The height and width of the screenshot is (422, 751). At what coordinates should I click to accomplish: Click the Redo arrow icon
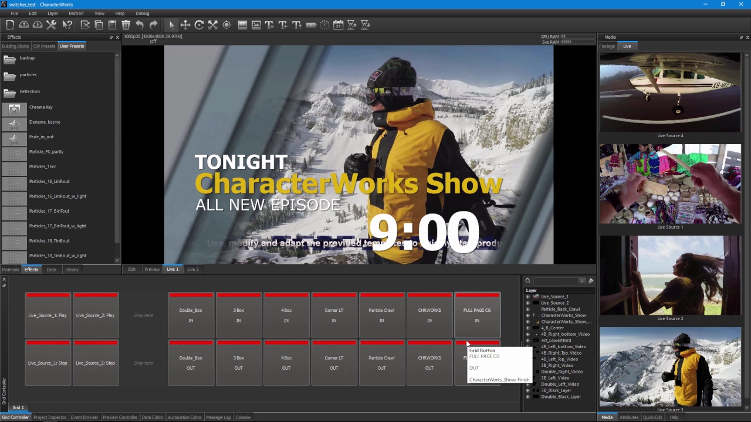[153, 25]
